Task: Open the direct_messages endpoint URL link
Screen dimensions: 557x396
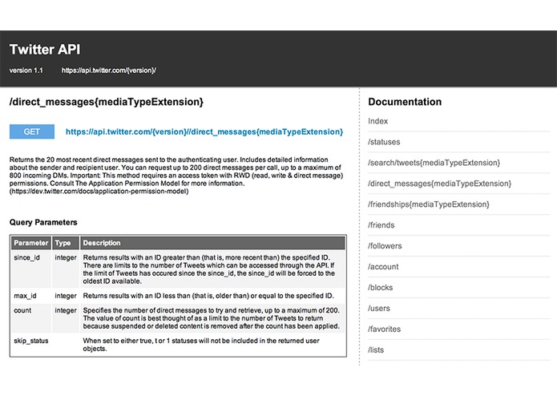Action: point(204,131)
